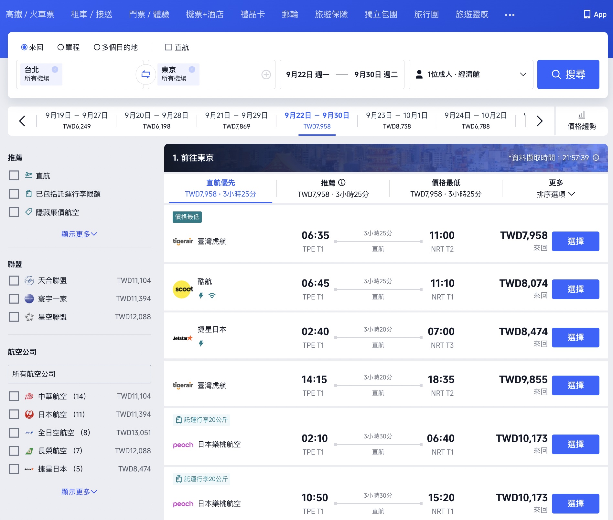This screenshot has width=613, height=520.
Task: Check the 捷星日本 airline filter
Action: pyautogui.click(x=14, y=469)
